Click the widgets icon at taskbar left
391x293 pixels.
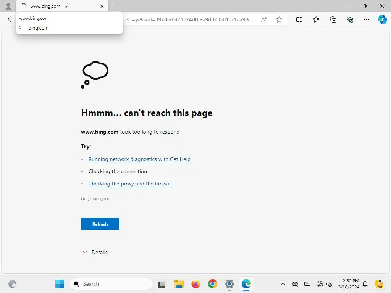pos(12,284)
